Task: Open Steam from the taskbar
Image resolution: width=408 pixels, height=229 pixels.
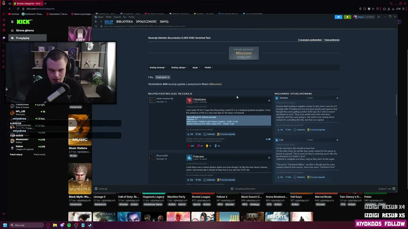Action: (90, 225)
